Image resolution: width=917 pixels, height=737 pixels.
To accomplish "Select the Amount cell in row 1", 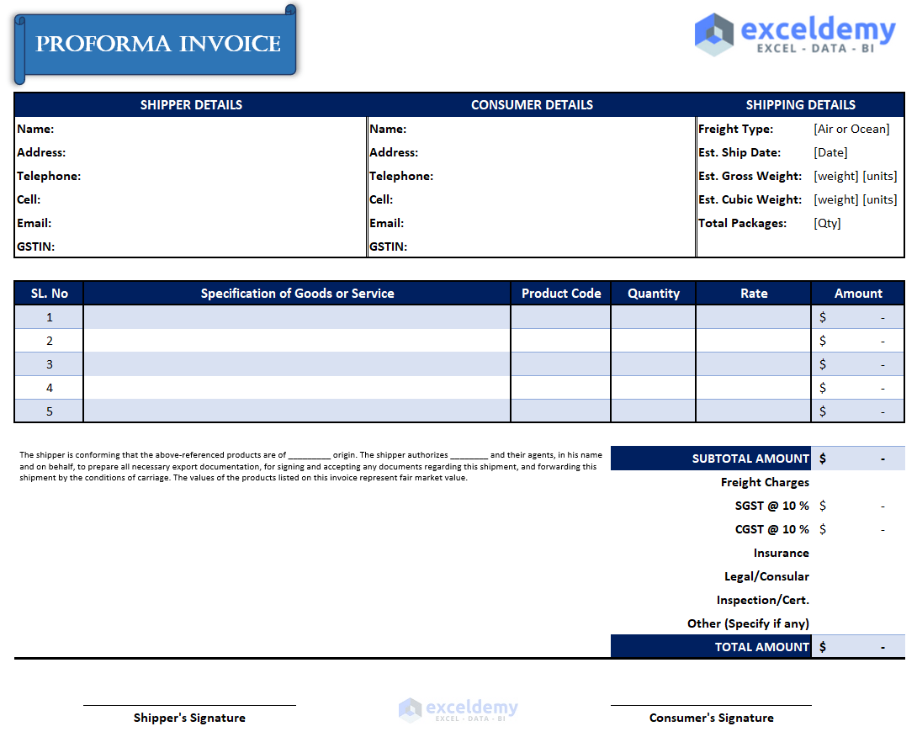I will tap(858, 317).
